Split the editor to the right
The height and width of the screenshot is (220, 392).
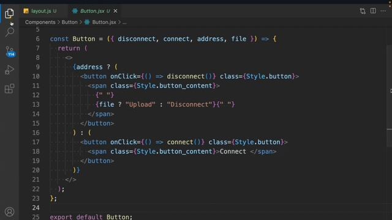pos(373,11)
